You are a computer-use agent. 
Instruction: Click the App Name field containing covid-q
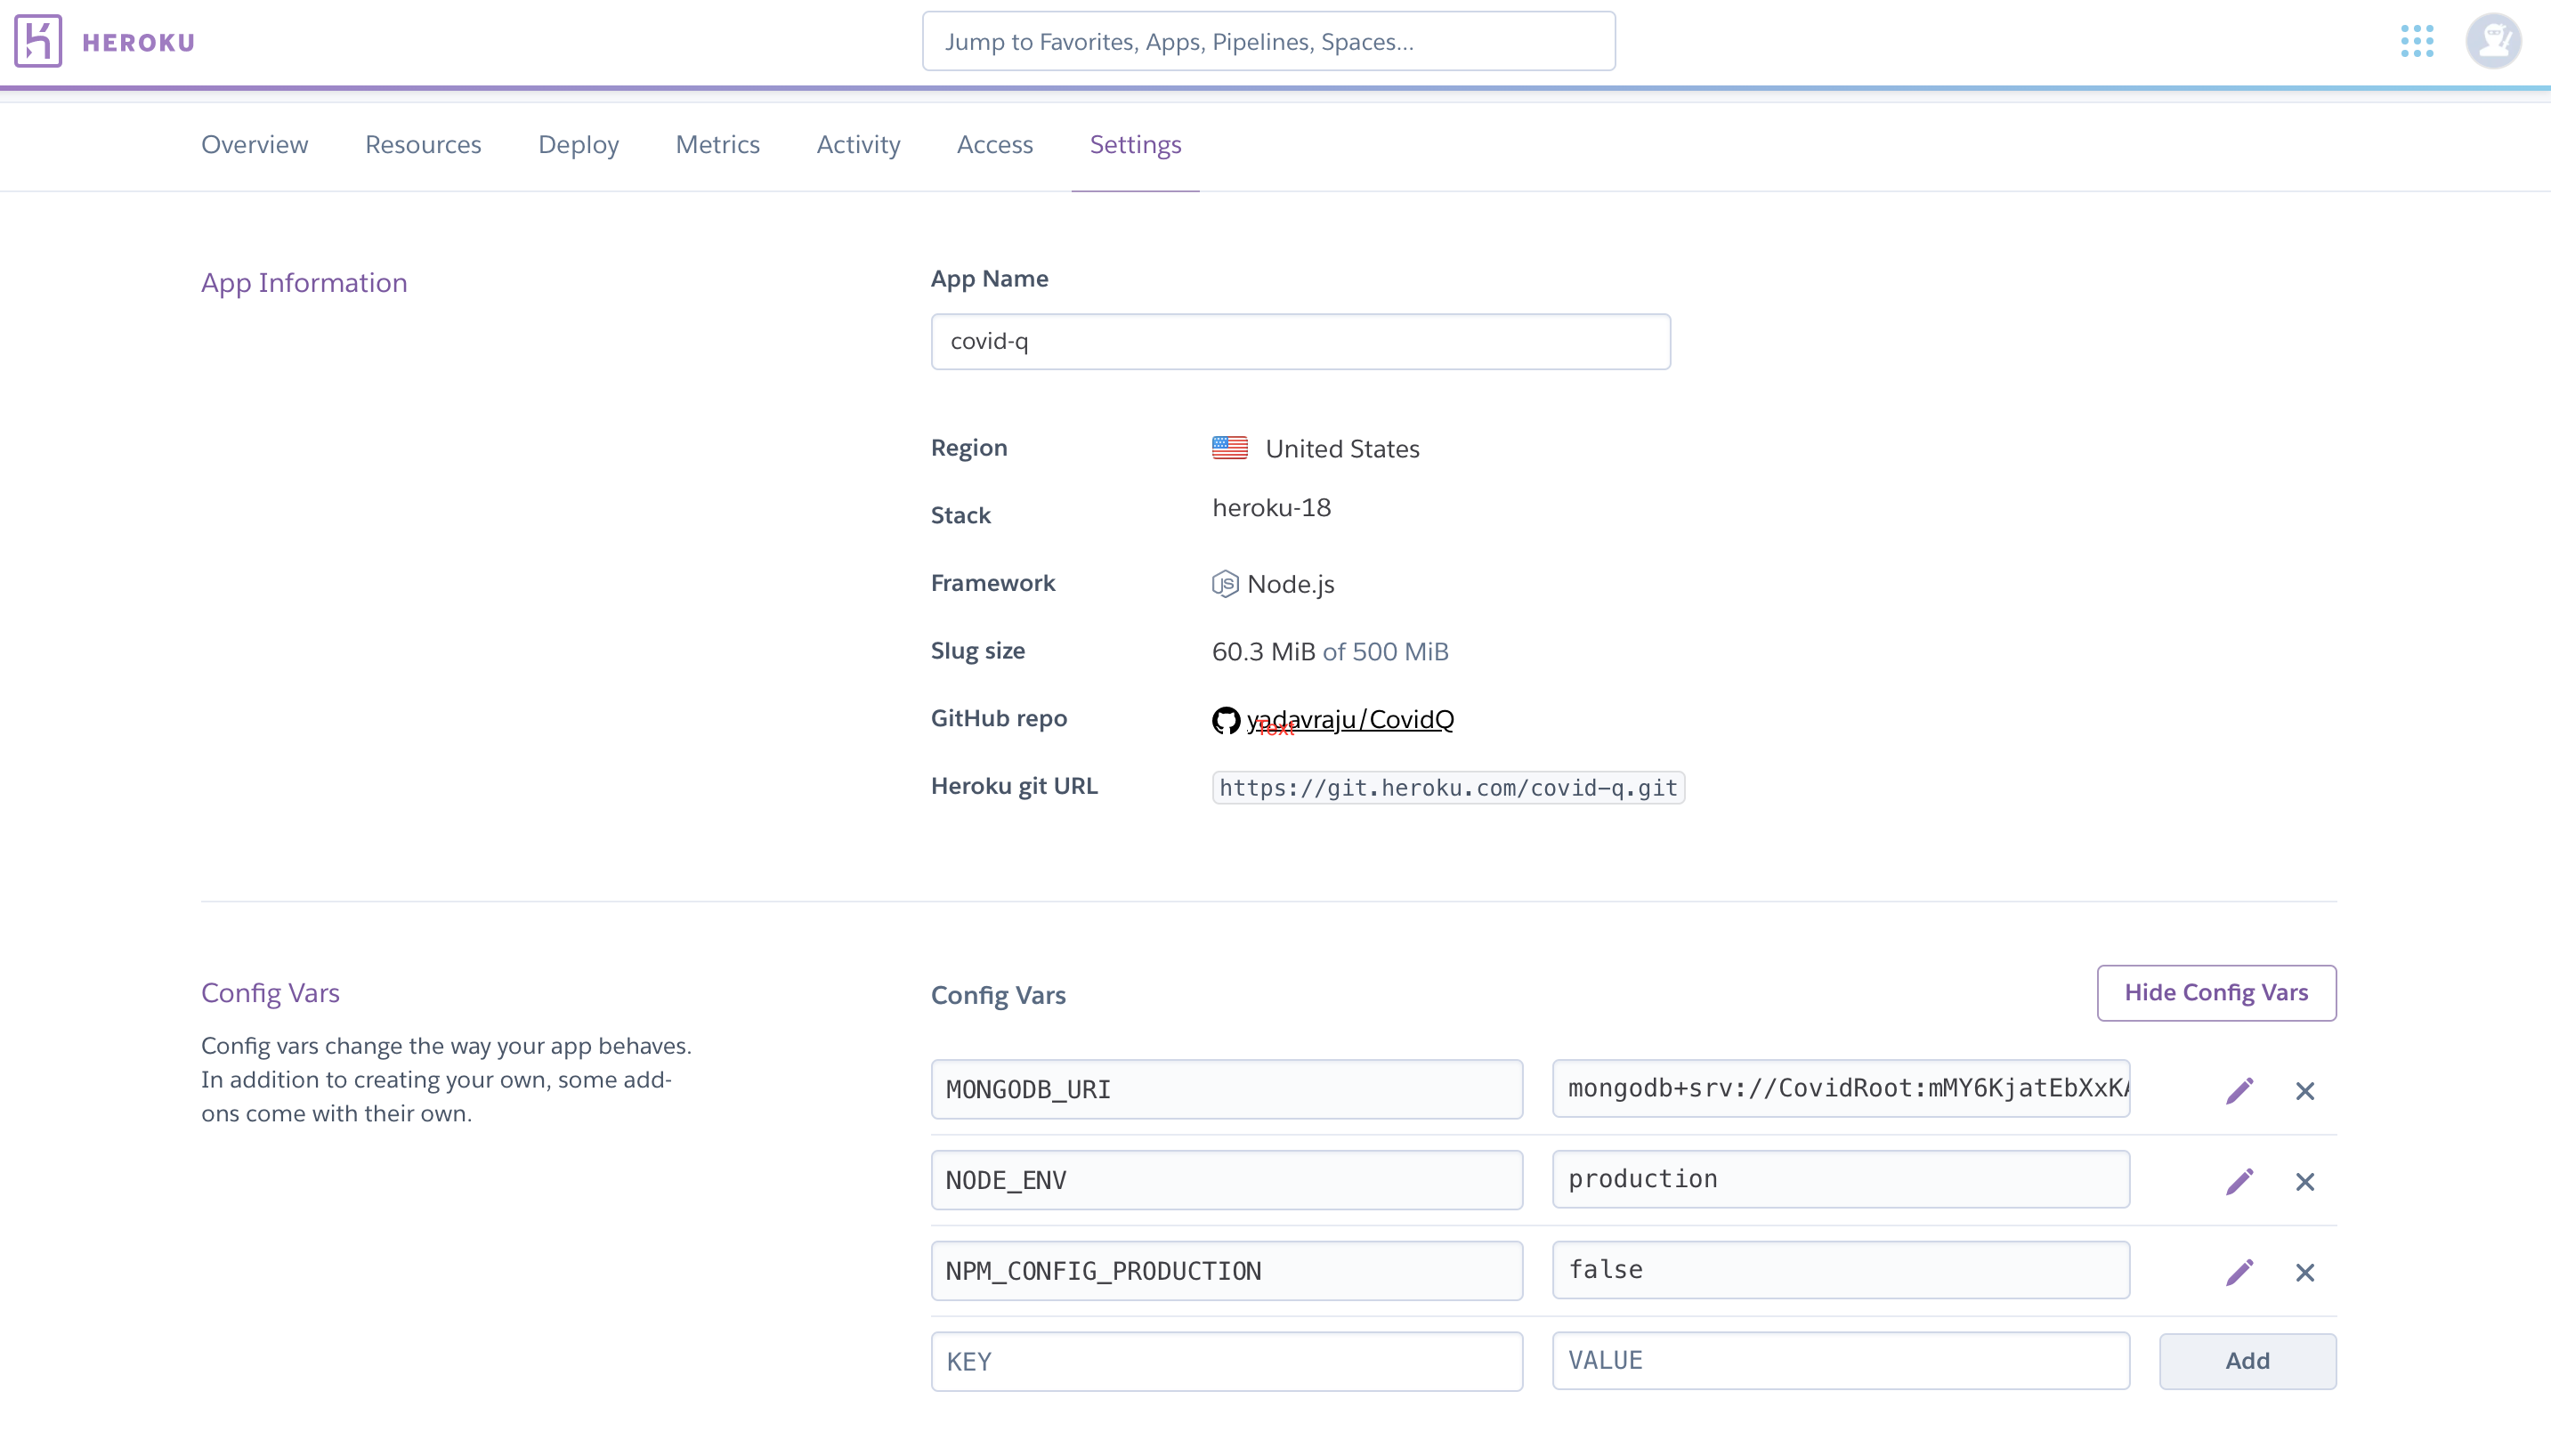click(x=1301, y=342)
